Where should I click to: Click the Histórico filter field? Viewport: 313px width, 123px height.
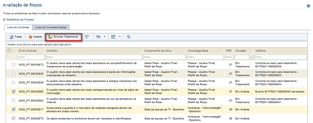coord(281,57)
